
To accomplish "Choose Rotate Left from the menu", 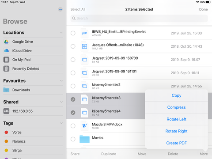I will click(177, 119).
